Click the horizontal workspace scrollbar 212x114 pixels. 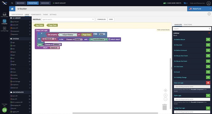pos(115,113)
